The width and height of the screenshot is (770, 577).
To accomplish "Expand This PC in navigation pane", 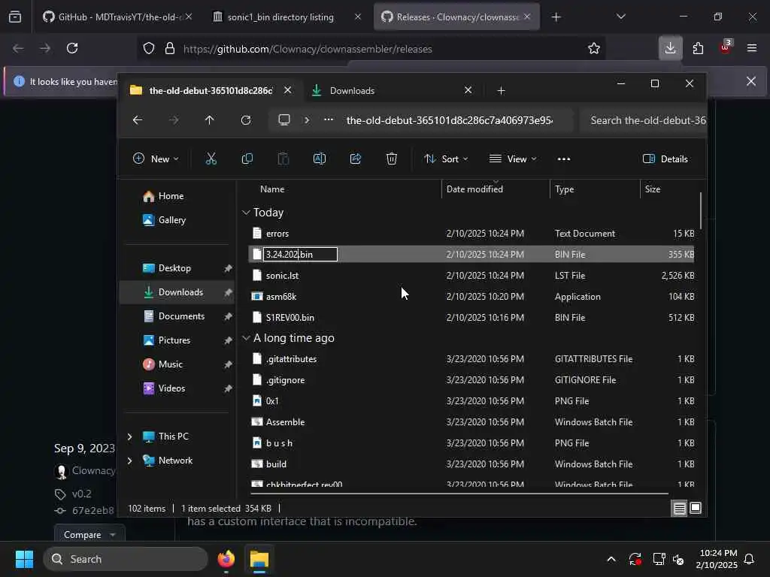I will pos(129,437).
